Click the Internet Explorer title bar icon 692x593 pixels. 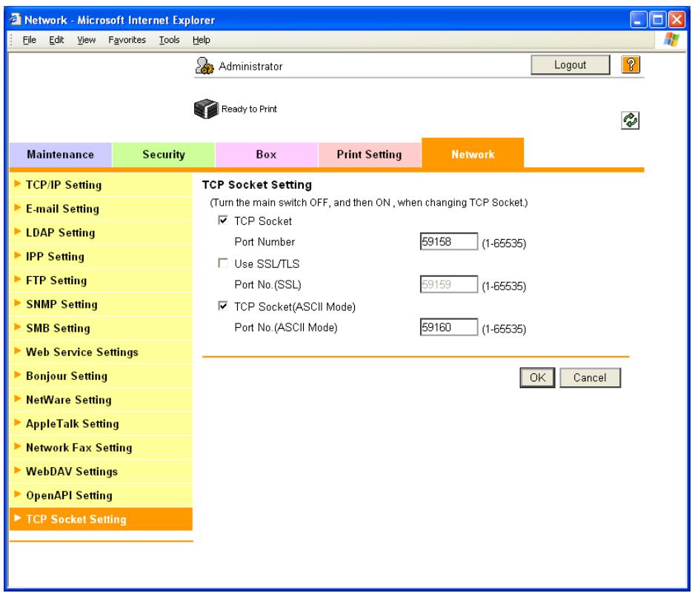point(16,19)
